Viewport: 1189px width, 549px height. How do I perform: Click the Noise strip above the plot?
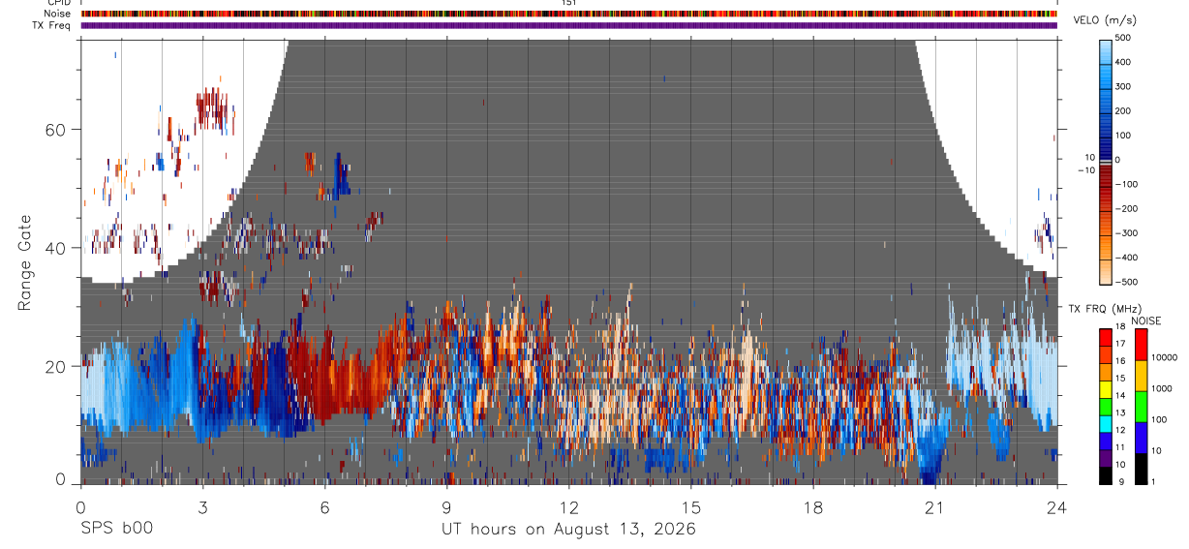tap(569, 14)
